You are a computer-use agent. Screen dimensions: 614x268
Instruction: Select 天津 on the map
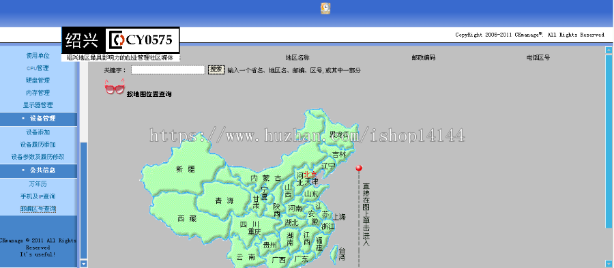(311, 182)
